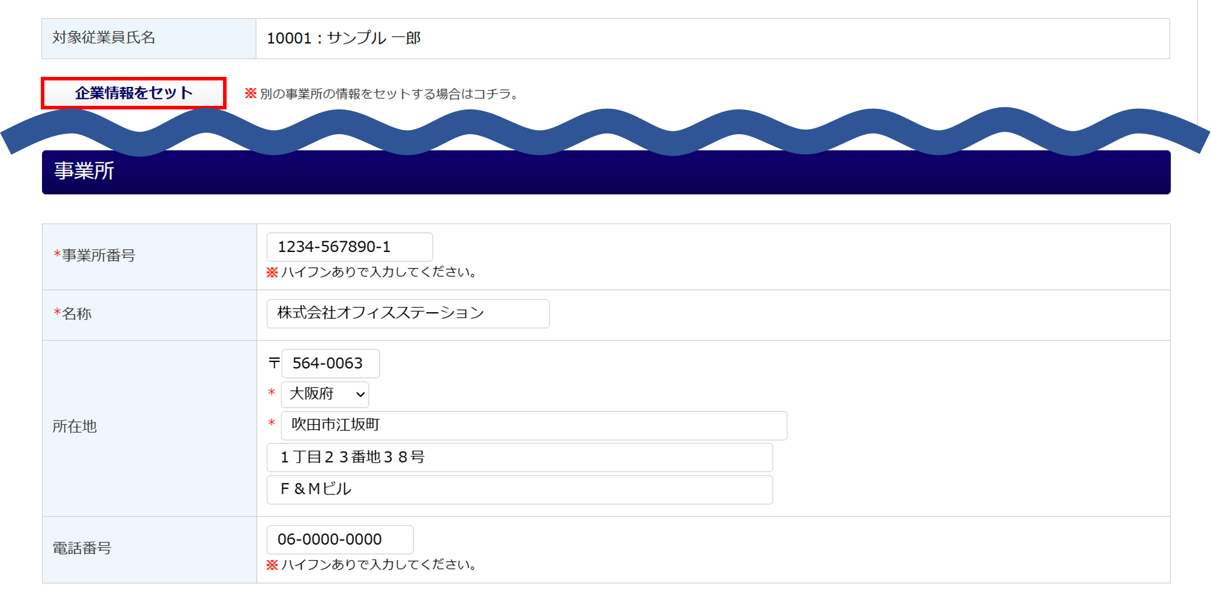This screenshot has height=605, width=1211.
Task: Click the 所在地 row label
Action: pos(75,426)
